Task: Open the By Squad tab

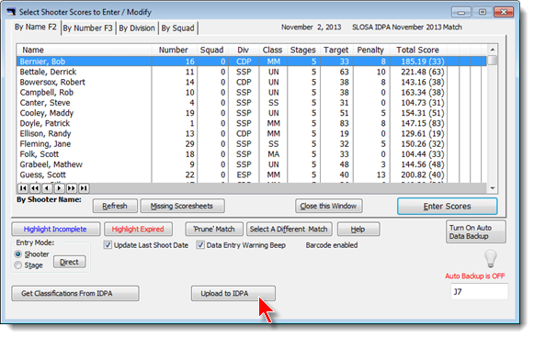Action: coord(177,28)
